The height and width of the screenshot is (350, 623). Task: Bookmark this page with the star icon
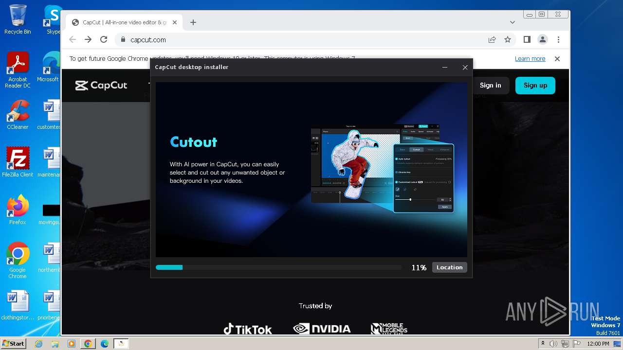pyautogui.click(x=508, y=40)
